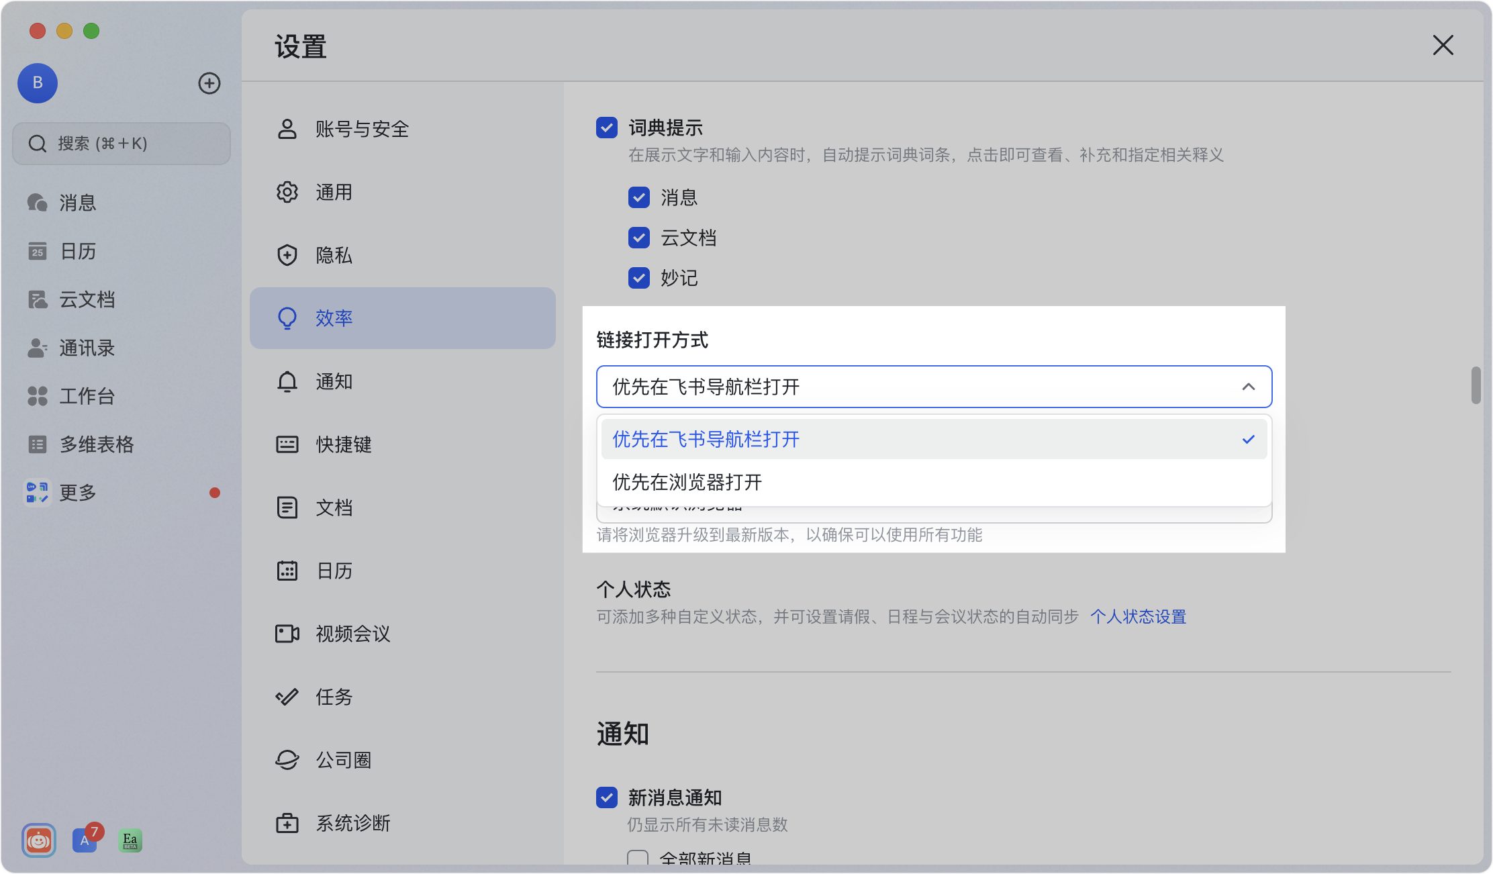Image resolution: width=1493 pixels, height=874 pixels.
Task: Open 任务 settings section
Action: point(403,697)
